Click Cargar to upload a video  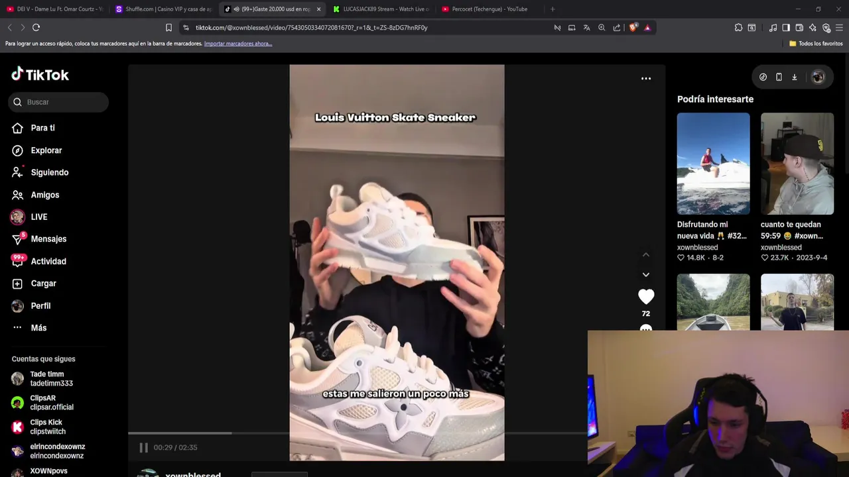[34, 284]
